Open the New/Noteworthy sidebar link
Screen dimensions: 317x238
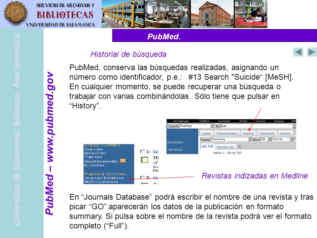(x=101, y=161)
